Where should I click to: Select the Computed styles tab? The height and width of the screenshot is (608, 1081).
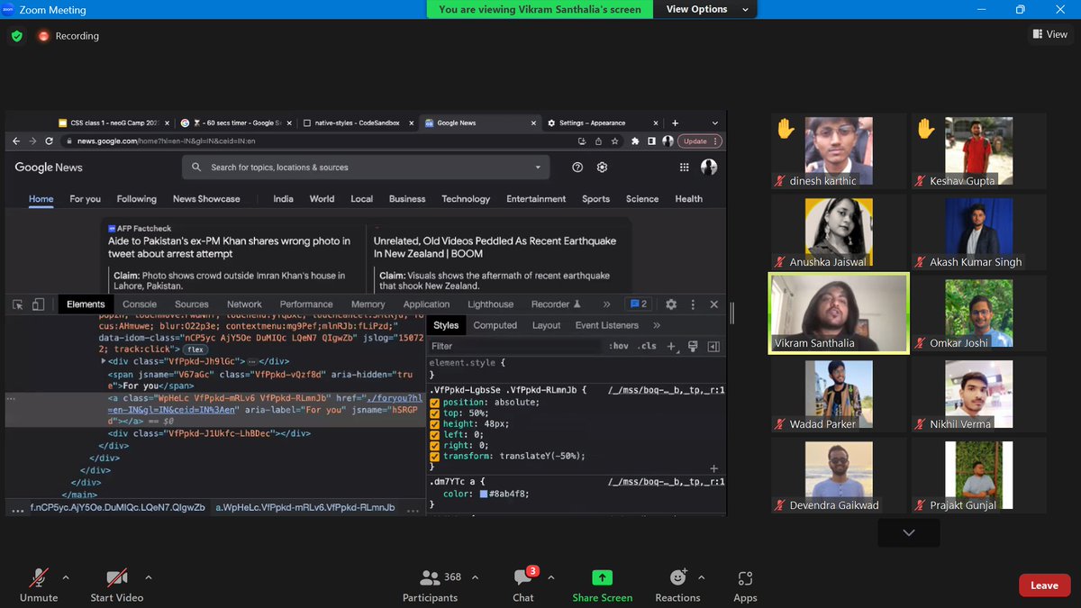coord(495,325)
